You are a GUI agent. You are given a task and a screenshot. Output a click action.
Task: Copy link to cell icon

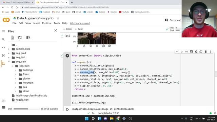(x=186, y=52)
